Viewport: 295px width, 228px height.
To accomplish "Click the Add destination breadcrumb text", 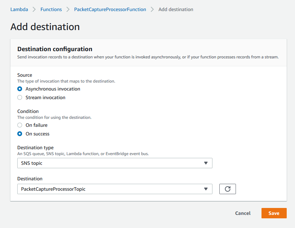I will pyautogui.click(x=176, y=9).
